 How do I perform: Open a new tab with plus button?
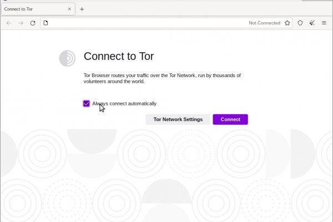[x=82, y=9]
